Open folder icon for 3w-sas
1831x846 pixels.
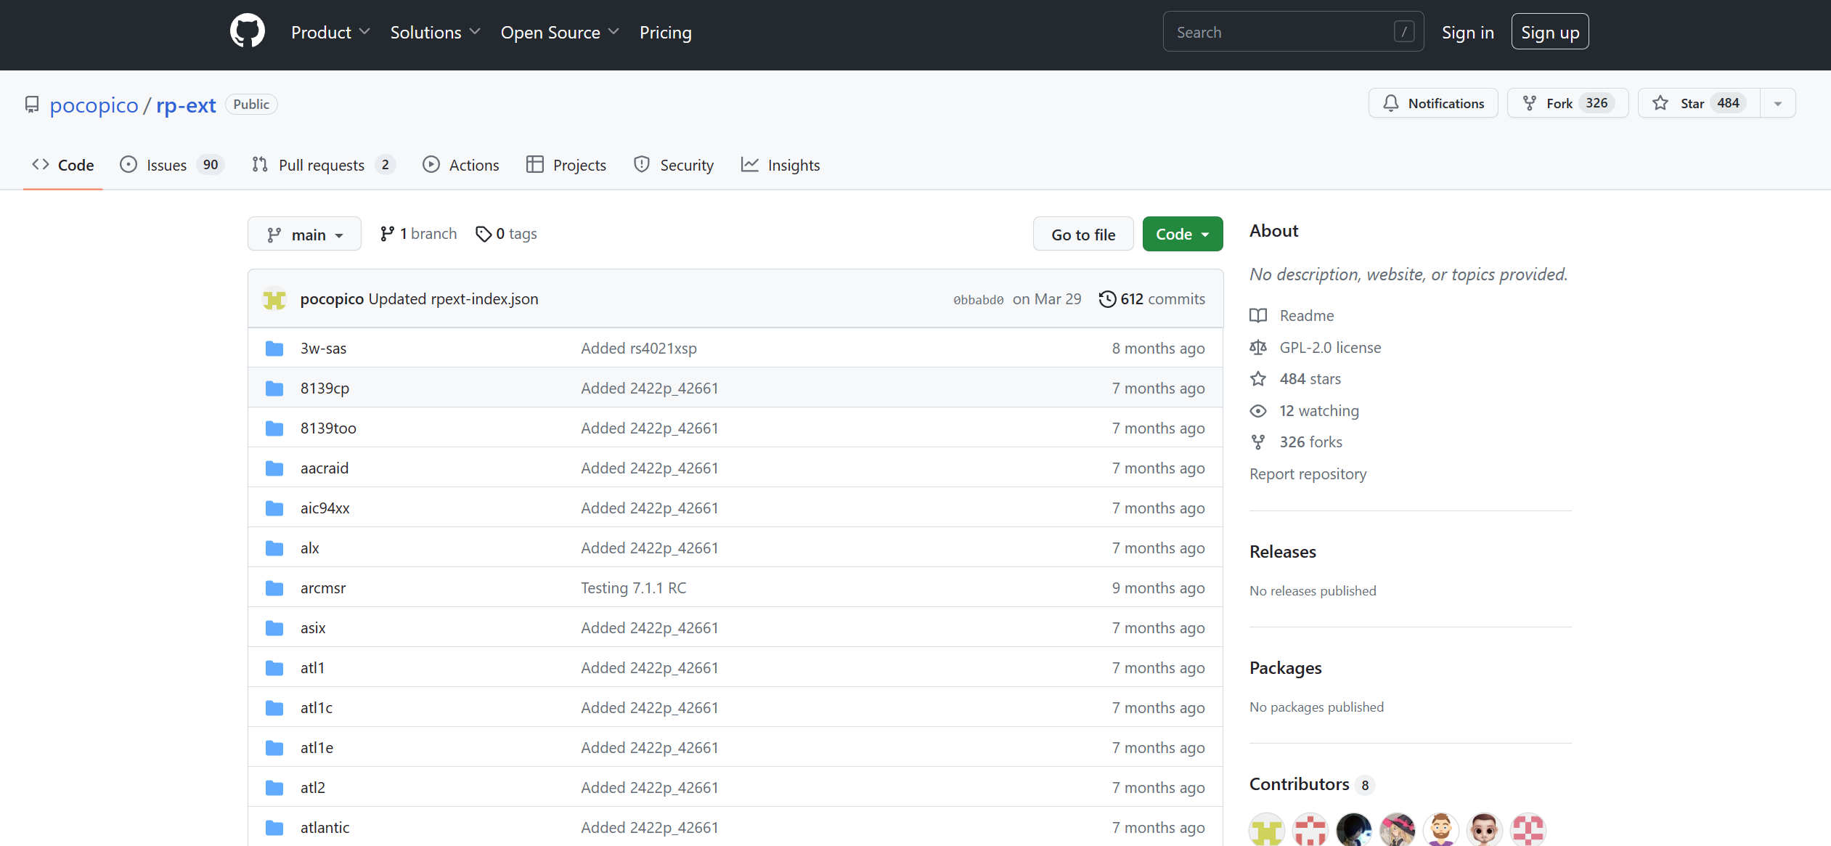[x=274, y=349]
